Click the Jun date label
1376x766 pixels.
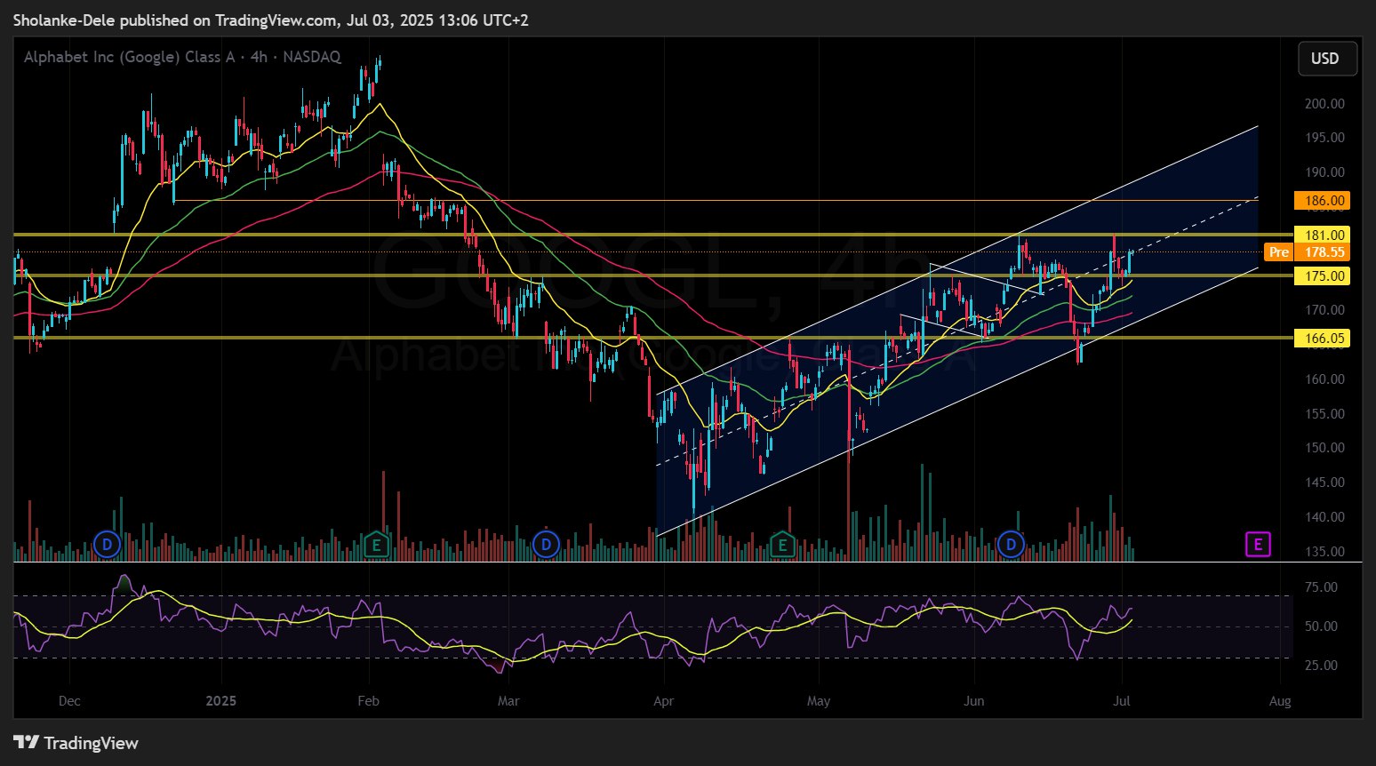[974, 701]
